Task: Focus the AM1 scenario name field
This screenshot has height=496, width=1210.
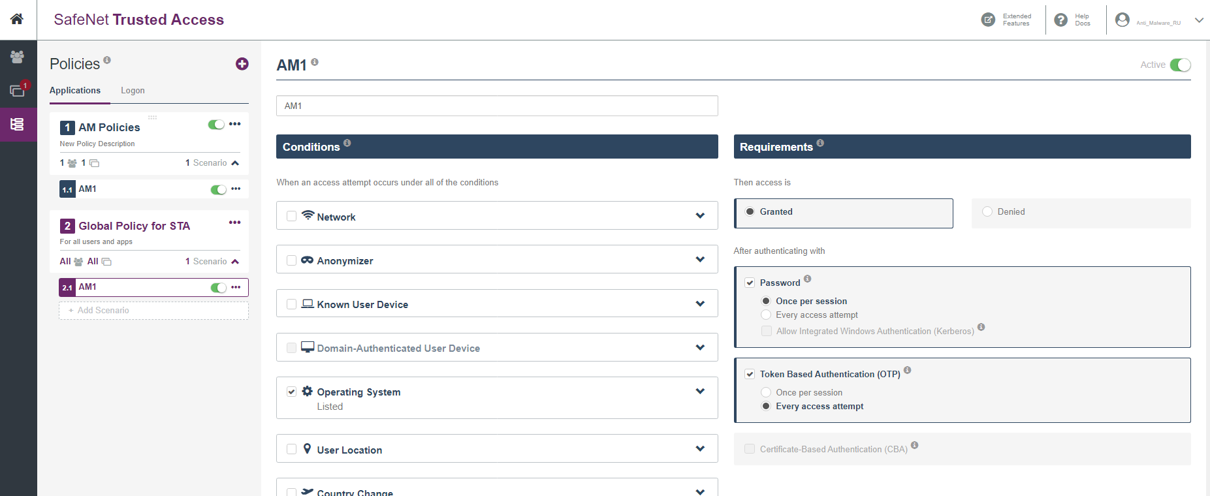Action: click(x=497, y=106)
